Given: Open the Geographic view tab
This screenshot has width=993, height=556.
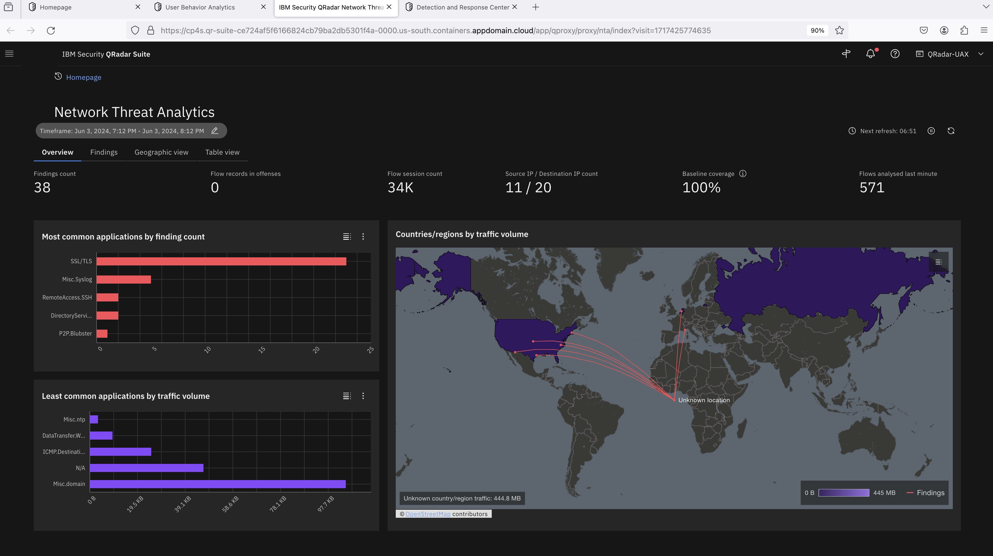Looking at the screenshot, I should pos(161,152).
